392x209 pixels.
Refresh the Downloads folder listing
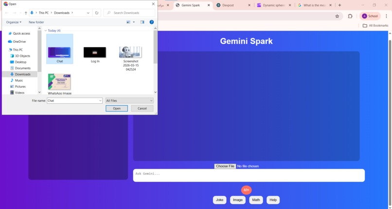point(97,13)
